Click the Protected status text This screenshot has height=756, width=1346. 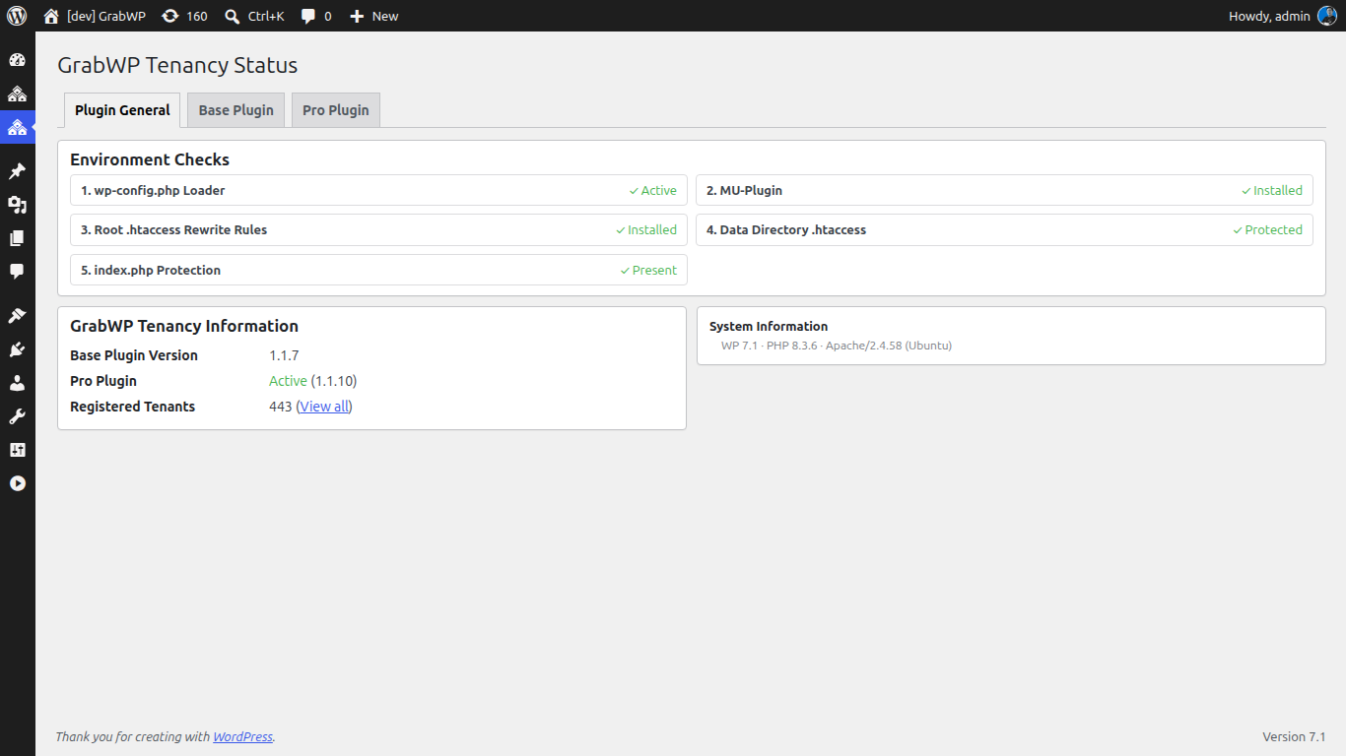point(1267,230)
